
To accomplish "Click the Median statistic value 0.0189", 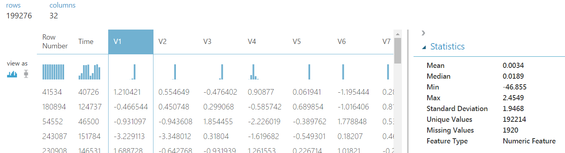I will pyautogui.click(x=513, y=76).
